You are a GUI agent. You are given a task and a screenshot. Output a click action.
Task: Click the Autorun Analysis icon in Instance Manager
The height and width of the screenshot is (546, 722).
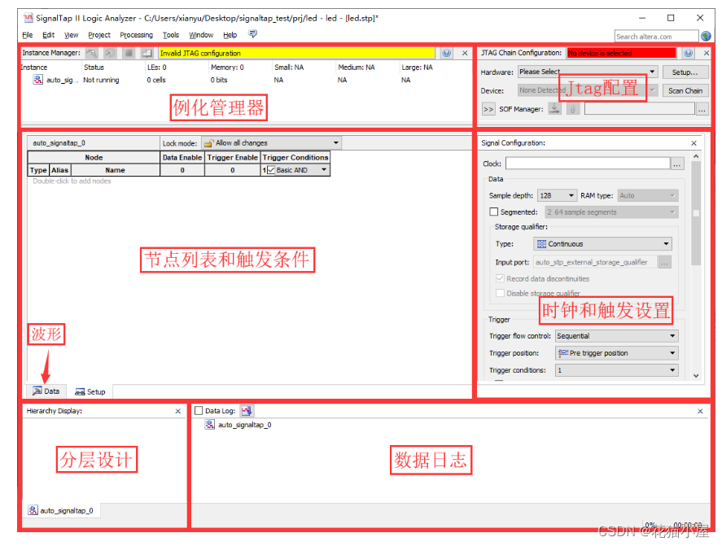[110, 53]
